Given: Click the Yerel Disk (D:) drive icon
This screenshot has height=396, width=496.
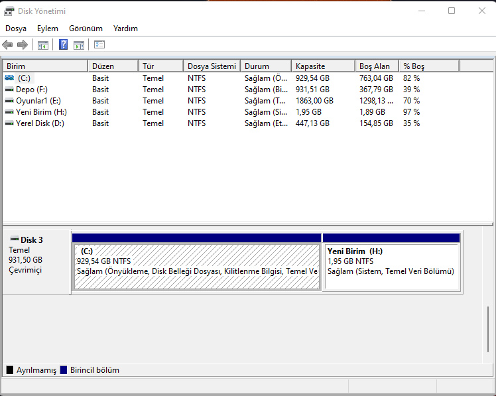Looking at the screenshot, I should 9,123.
